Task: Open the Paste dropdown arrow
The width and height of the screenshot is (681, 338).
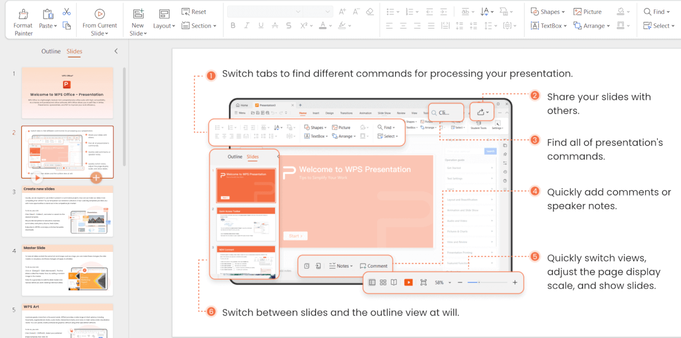Action: (x=55, y=26)
